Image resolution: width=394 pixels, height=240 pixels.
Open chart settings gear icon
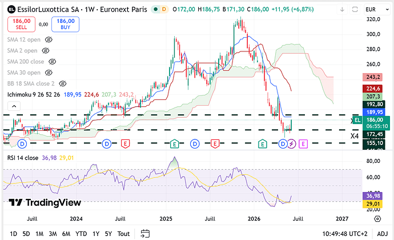pyautogui.click(x=377, y=219)
